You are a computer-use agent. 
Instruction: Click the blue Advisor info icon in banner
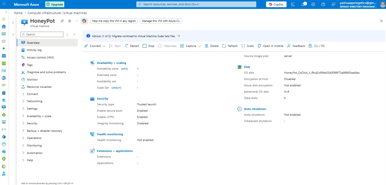tap(88, 36)
